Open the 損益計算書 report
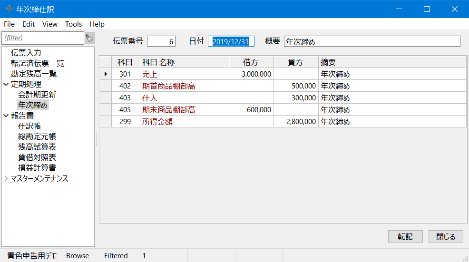The image size is (469, 262). 37,168
